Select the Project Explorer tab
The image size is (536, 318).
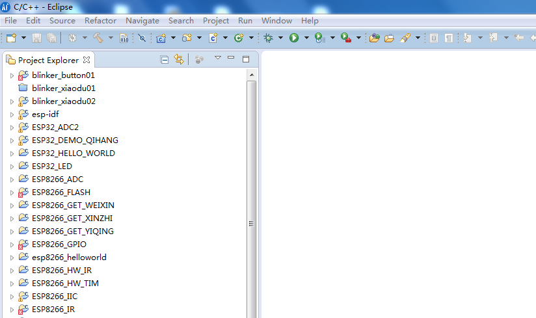click(48, 60)
